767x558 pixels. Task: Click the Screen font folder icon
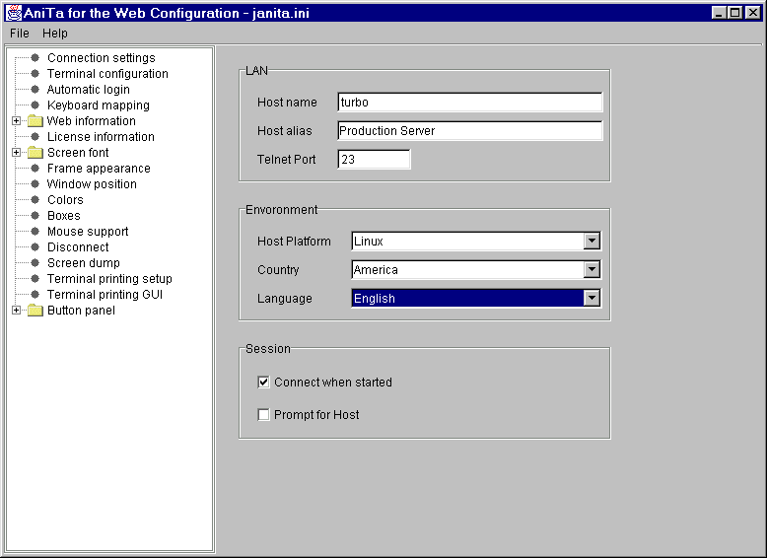pyautogui.click(x=35, y=153)
